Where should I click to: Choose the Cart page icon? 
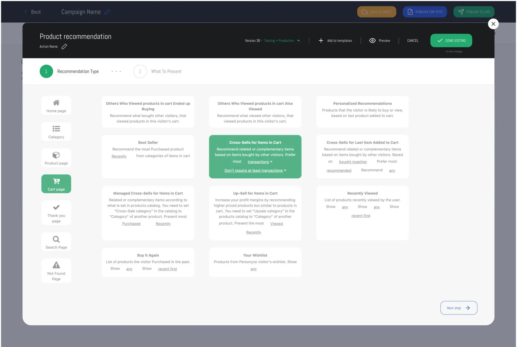(56, 183)
